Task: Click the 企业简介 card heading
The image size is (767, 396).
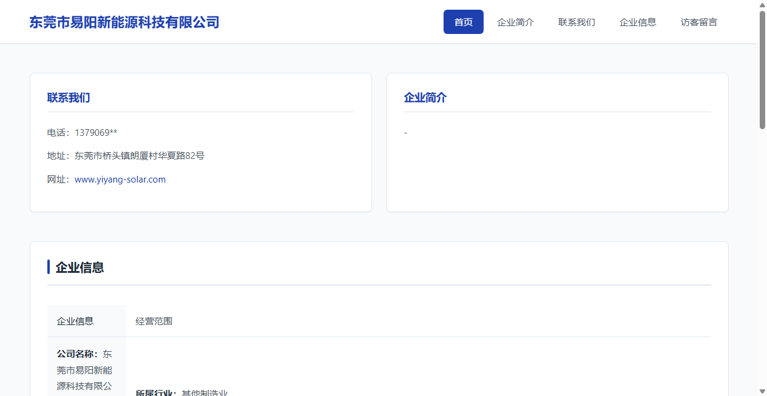Action: pos(425,98)
